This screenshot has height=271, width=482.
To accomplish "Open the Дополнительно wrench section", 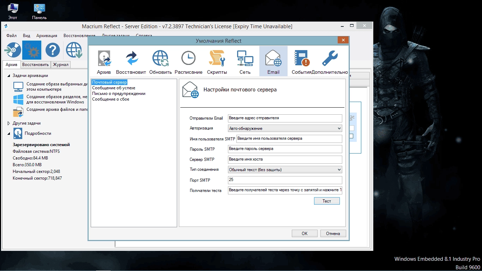I will click(x=330, y=61).
